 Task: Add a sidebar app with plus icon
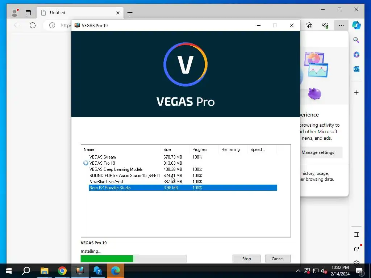[357, 92]
